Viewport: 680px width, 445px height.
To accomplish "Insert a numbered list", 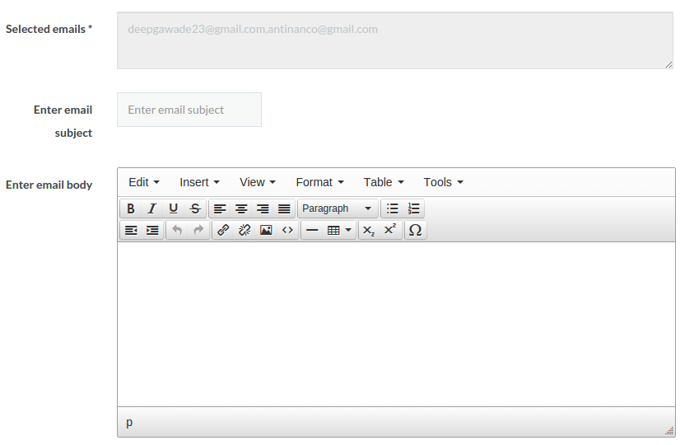I will pos(414,208).
